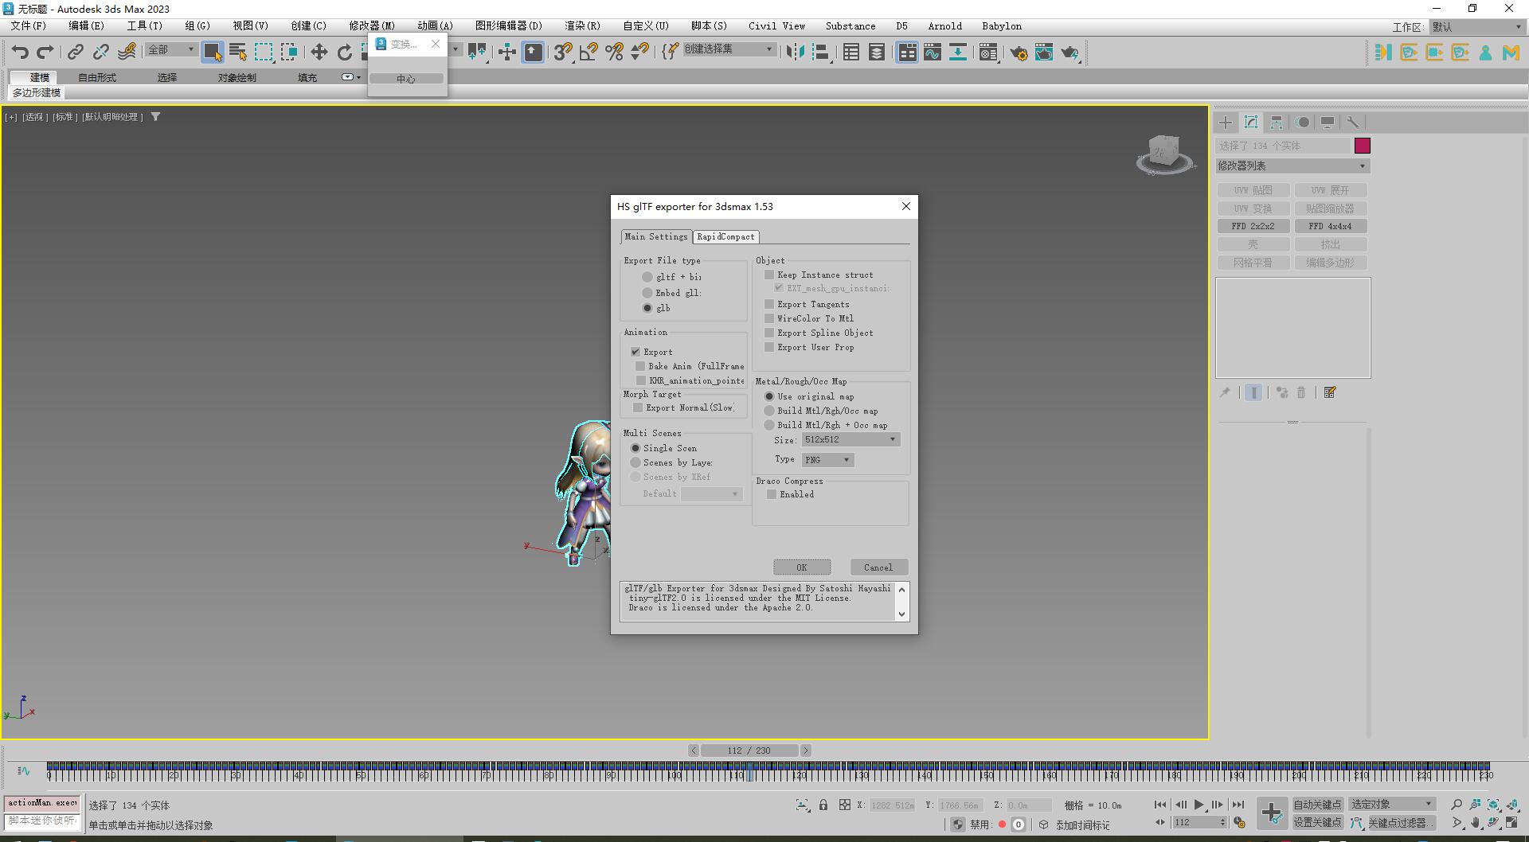Open the Arnold menu
Image resolution: width=1529 pixels, height=842 pixels.
click(x=944, y=26)
